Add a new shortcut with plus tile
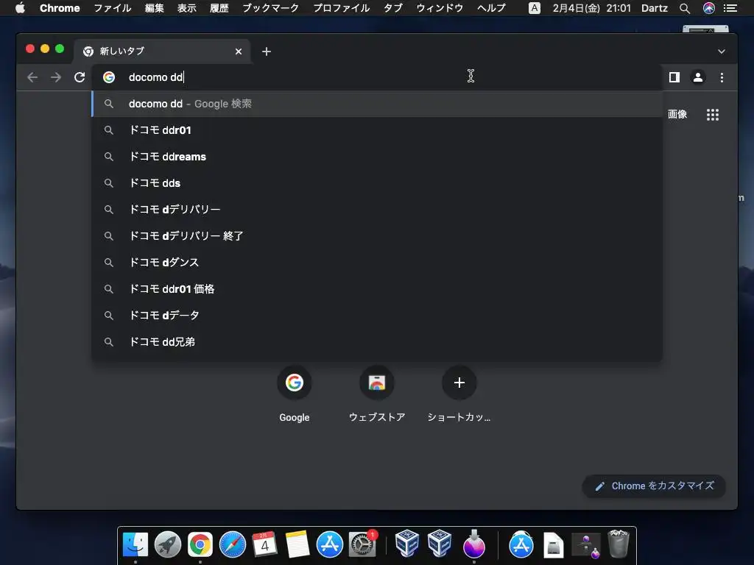The width and height of the screenshot is (754, 565). click(x=459, y=394)
